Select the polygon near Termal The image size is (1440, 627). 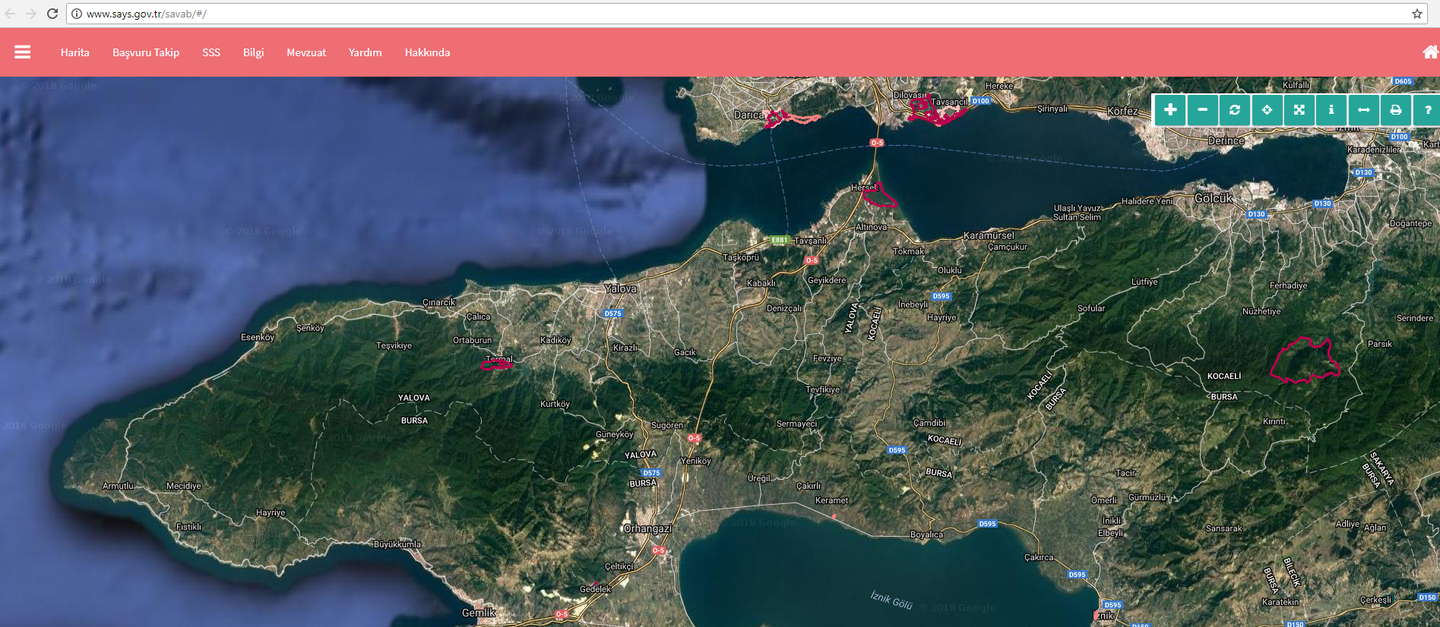coord(497,365)
